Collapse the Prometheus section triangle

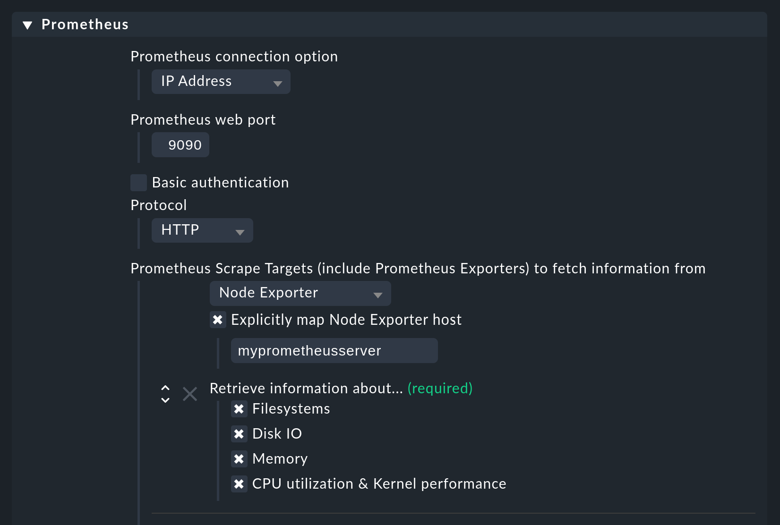tap(27, 25)
